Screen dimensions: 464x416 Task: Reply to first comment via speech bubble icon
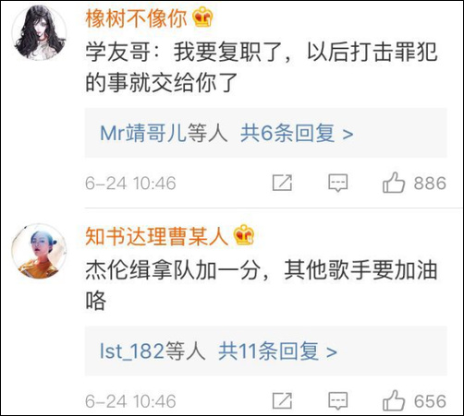point(337,184)
